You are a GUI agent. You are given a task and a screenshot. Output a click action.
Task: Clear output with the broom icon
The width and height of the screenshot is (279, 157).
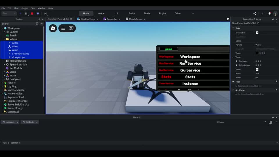point(271,122)
